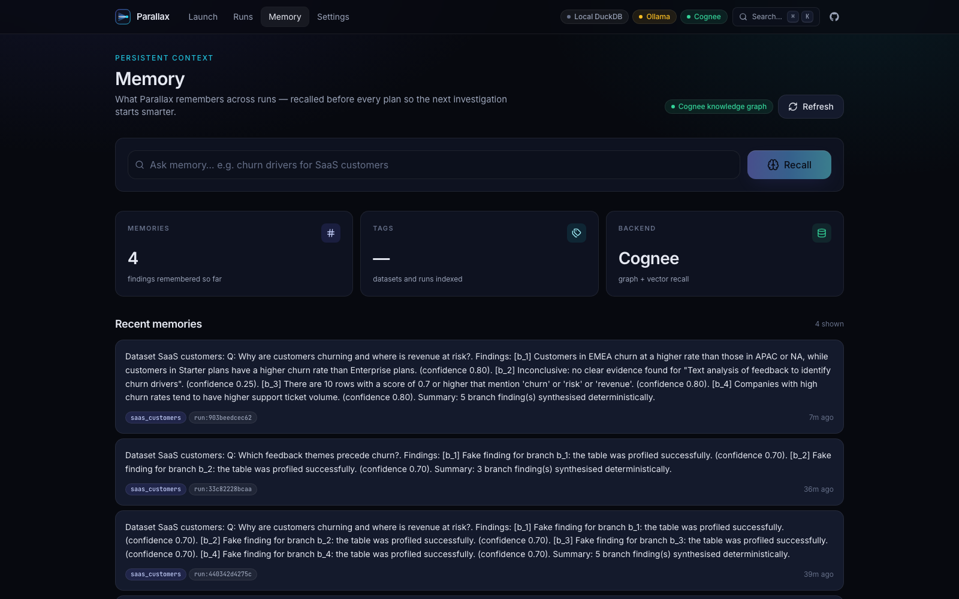Click the memories count '4'
The image size is (959, 599).
133,258
